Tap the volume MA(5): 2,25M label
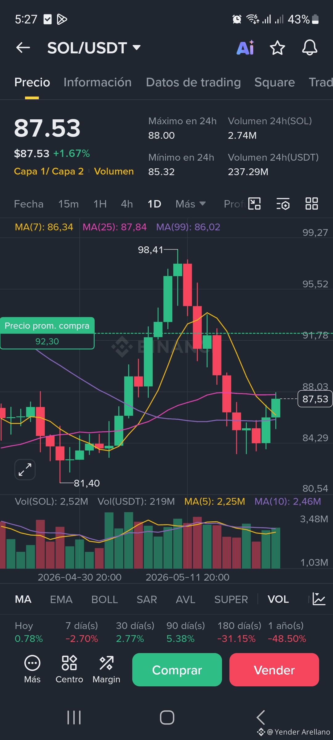Viewport: 333px width, 740px height. (x=215, y=501)
